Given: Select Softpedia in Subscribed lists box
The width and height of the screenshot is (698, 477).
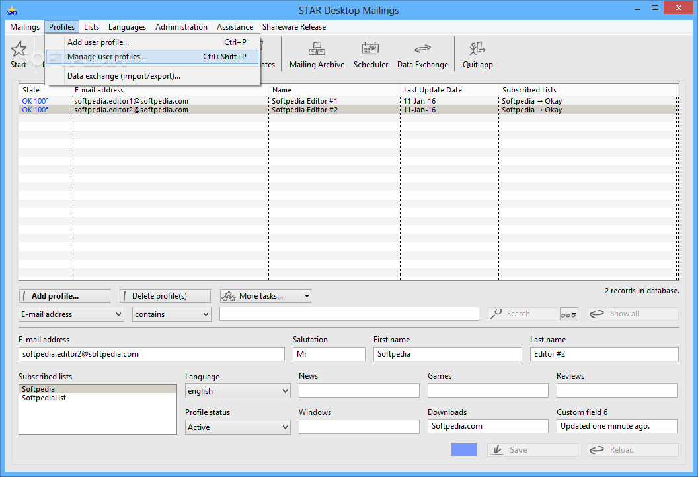Looking at the screenshot, I should click(x=98, y=389).
